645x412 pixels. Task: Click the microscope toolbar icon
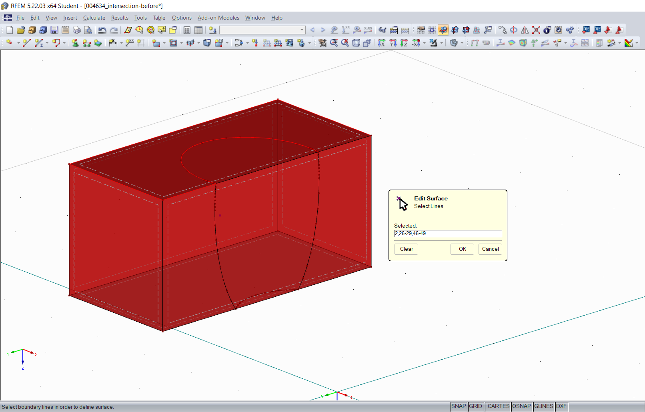[x=433, y=43]
